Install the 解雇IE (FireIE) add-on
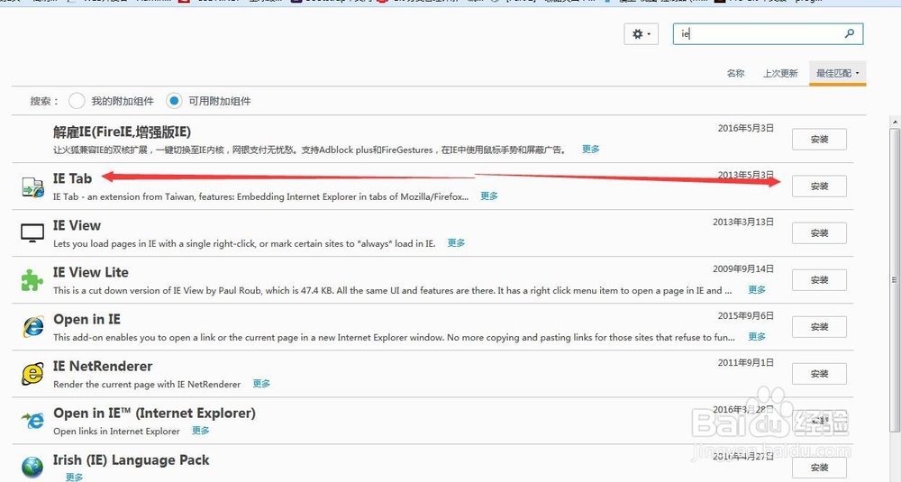901x482 pixels. 819,140
